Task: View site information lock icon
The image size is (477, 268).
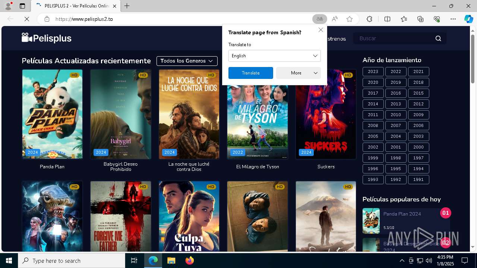Action: 47,19
